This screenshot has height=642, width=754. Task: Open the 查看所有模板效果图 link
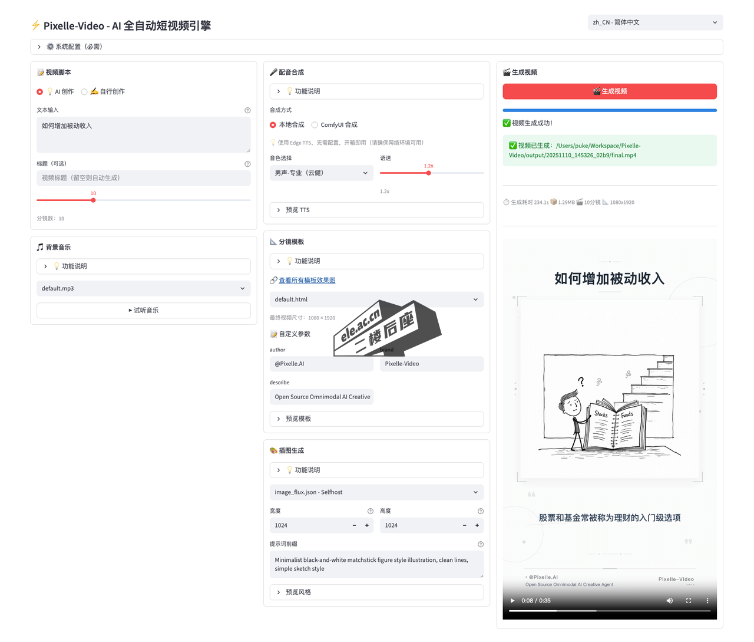click(x=307, y=281)
